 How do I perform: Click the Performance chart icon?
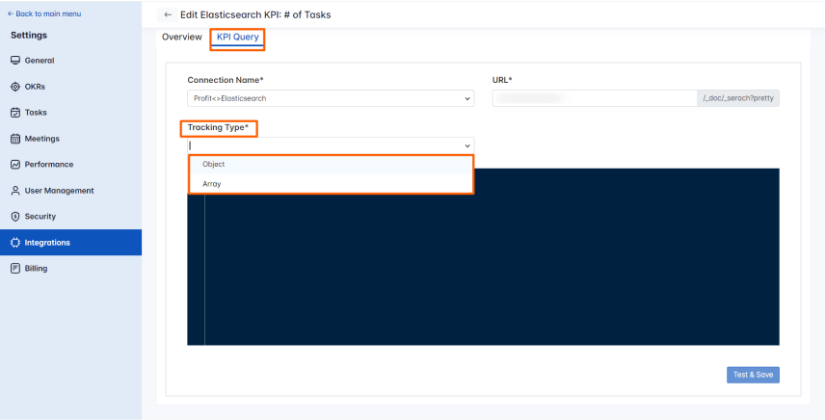[15, 165]
